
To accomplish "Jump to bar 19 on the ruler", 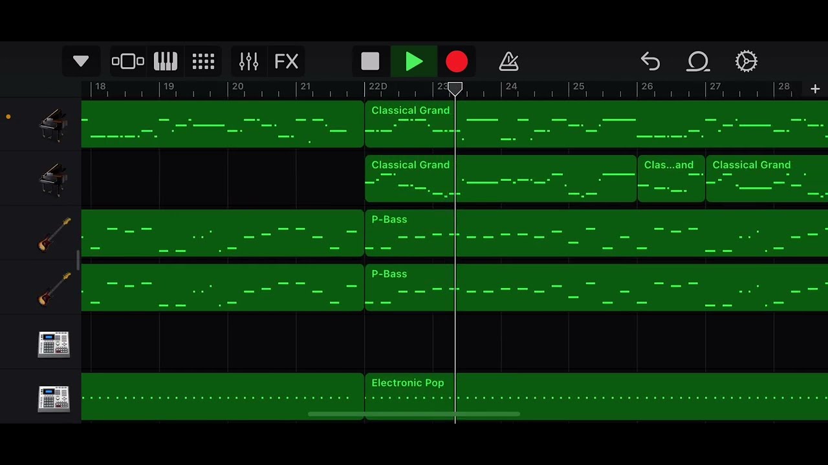I will 169,87.
